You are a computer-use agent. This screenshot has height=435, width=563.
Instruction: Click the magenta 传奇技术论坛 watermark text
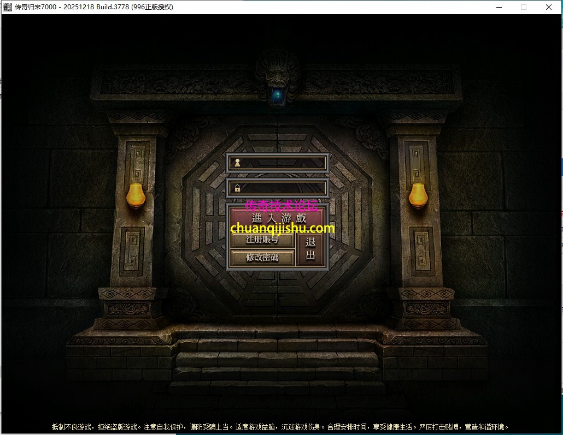tap(280, 206)
